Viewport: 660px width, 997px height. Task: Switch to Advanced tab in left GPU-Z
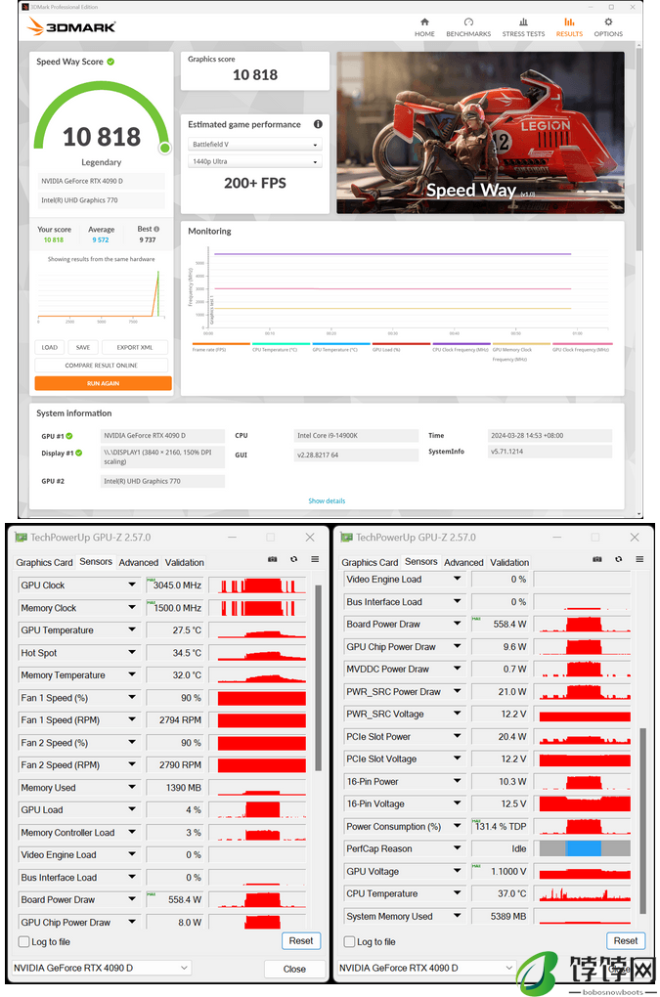coord(139,563)
